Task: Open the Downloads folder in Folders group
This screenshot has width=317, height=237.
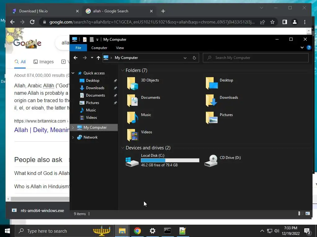Action: tap(211, 101)
